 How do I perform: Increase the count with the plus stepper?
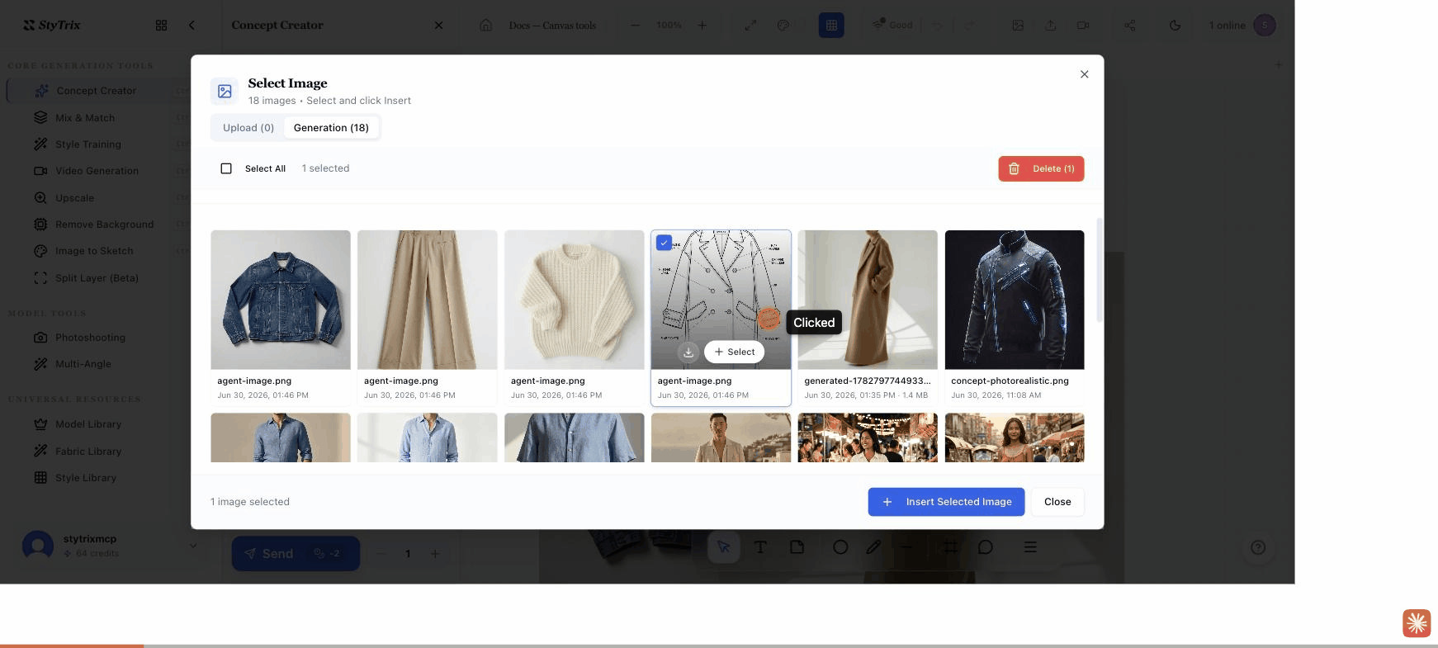click(435, 554)
